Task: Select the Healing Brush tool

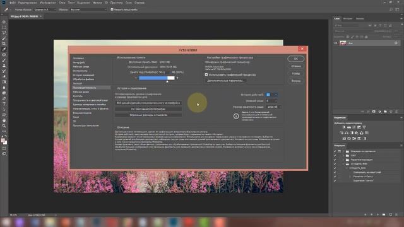Action: coord(4,55)
